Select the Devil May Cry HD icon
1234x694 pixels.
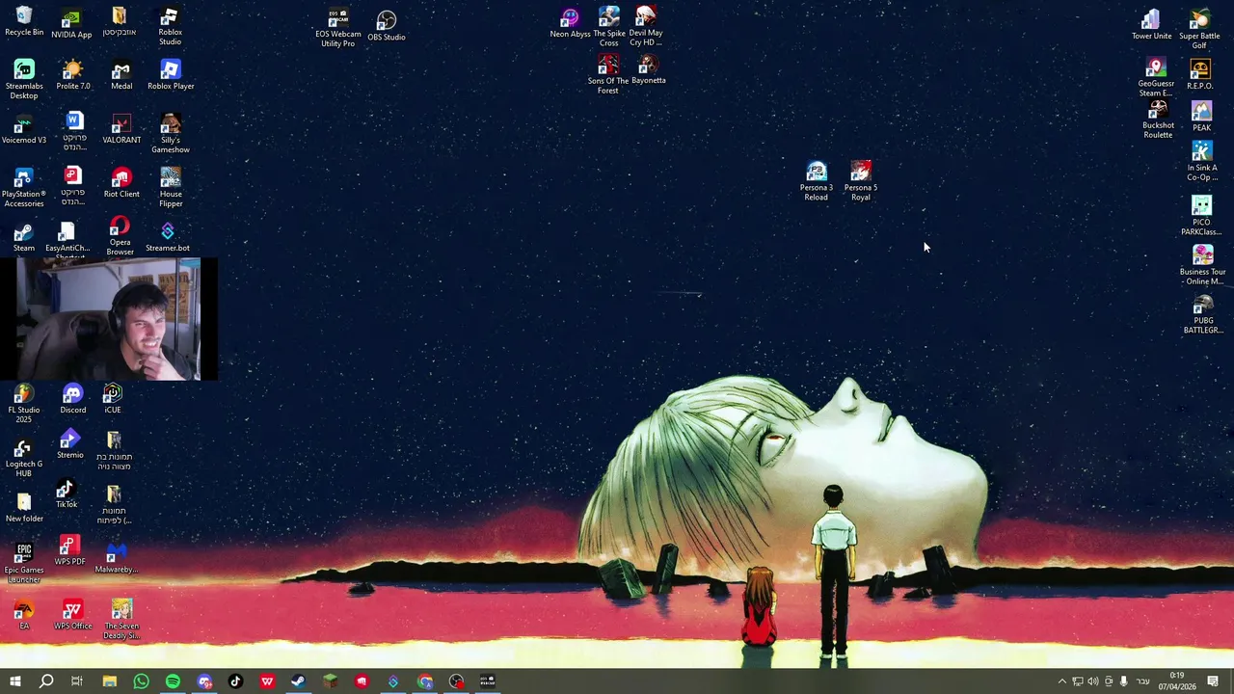tap(646, 27)
